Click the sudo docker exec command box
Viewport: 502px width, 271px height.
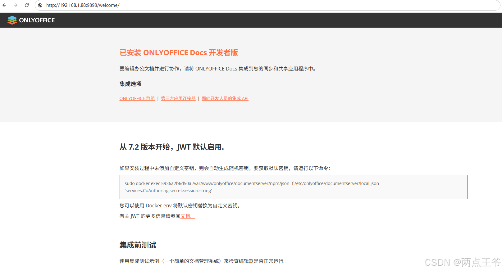point(294,187)
